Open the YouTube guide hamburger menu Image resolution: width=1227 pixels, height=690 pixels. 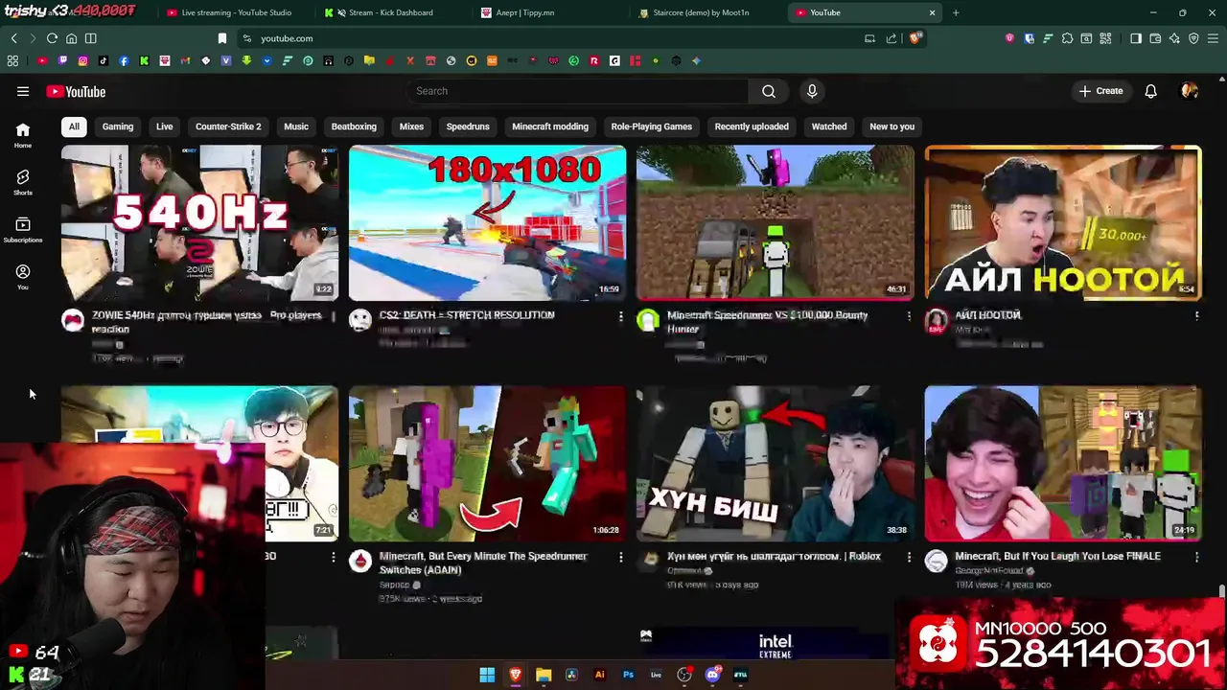pos(23,91)
